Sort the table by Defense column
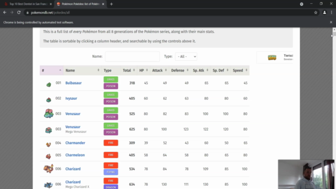 pos(180,70)
